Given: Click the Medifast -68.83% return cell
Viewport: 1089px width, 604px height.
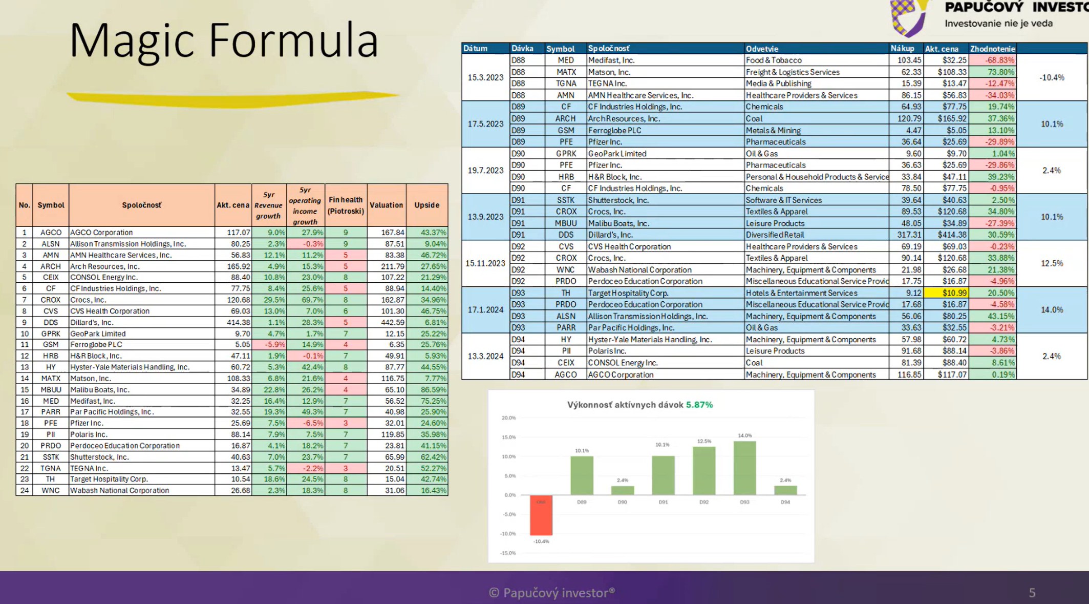Looking at the screenshot, I should coord(992,60).
